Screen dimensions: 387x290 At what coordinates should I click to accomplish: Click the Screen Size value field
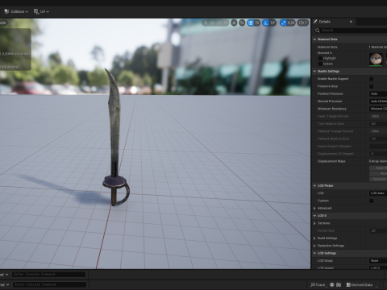click(378, 231)
